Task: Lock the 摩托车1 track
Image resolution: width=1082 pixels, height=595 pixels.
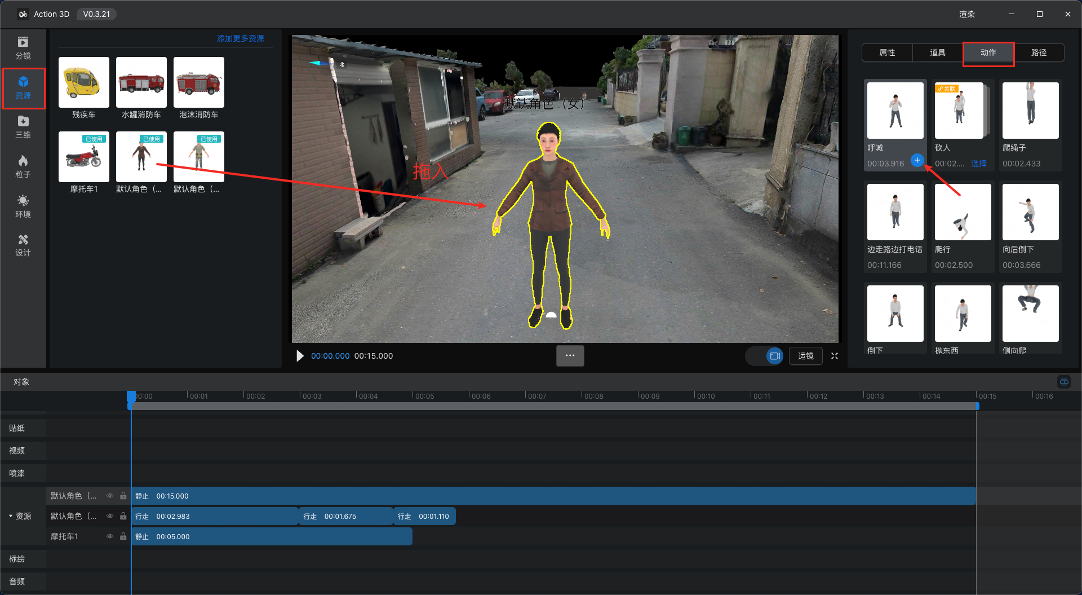Action: [123, 536]
